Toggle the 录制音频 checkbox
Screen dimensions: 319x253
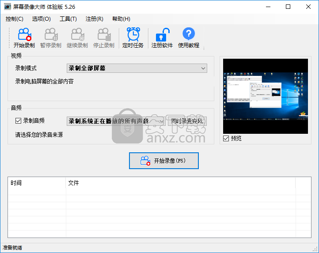pos(18,121)
